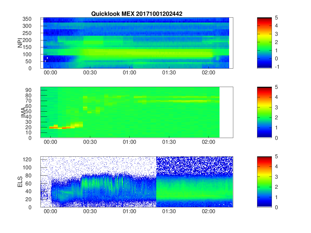Click the 01:30 time label under ELS plot
Image resolution: width=311 pixels, height=233 pixels.
[169, 212]
